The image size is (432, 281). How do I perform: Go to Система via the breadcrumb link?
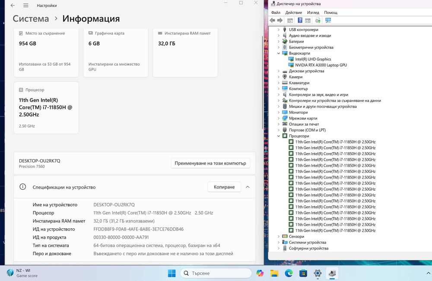click(31, 19)
